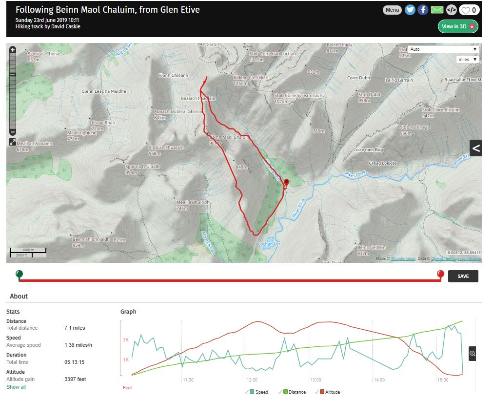Open the embed code icon
The image size is (494, 402).
pos(452,10)
